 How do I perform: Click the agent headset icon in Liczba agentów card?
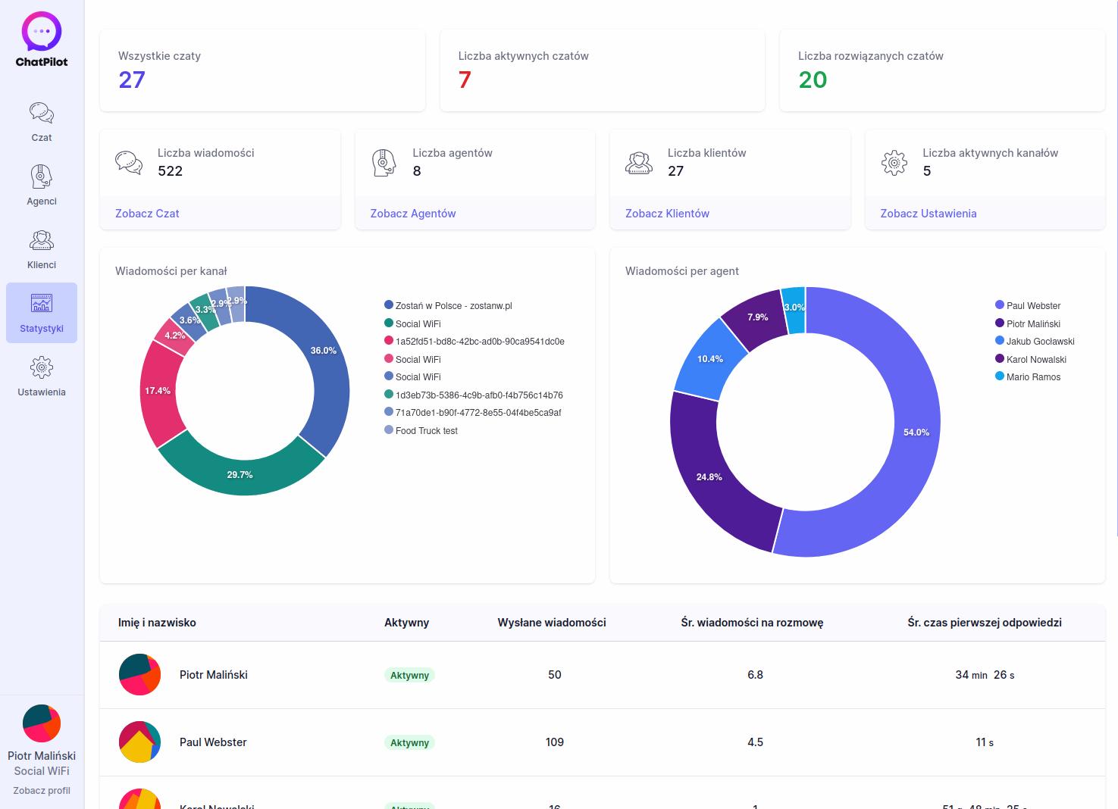tap(384, 162)
